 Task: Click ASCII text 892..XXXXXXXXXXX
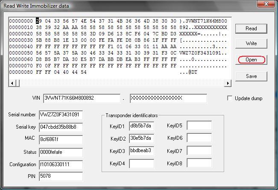[203, 27]
